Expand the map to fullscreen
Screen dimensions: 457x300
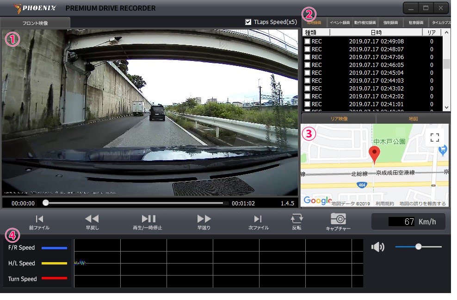[434, 137]
